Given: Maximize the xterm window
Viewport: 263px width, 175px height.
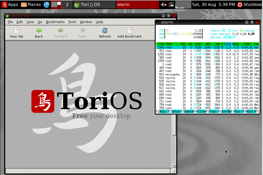Looking at the screenshot, I should [x=252, y=22].
